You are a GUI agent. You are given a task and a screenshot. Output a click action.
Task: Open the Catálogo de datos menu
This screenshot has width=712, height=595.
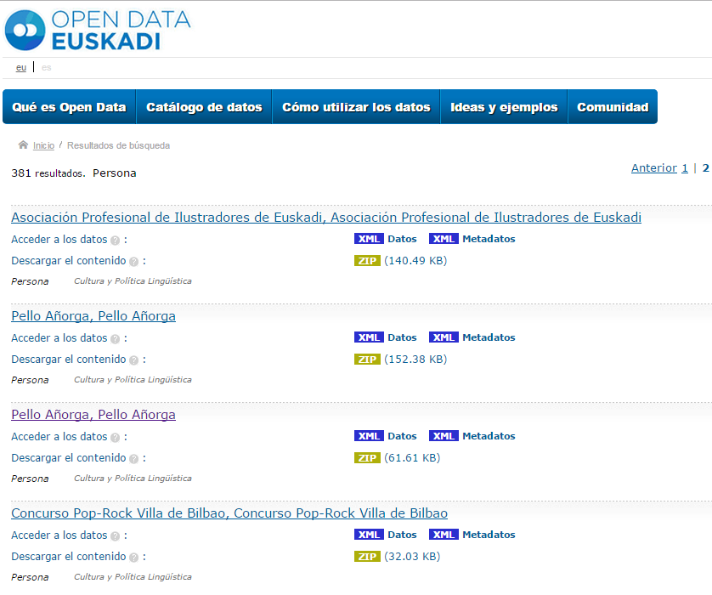tap(204, 107)
